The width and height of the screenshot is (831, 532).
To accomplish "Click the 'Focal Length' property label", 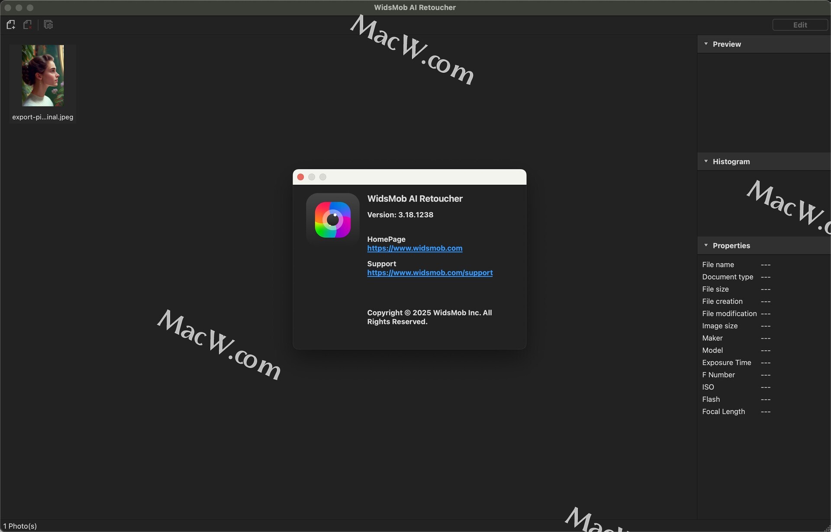I will tap(724, 412).
